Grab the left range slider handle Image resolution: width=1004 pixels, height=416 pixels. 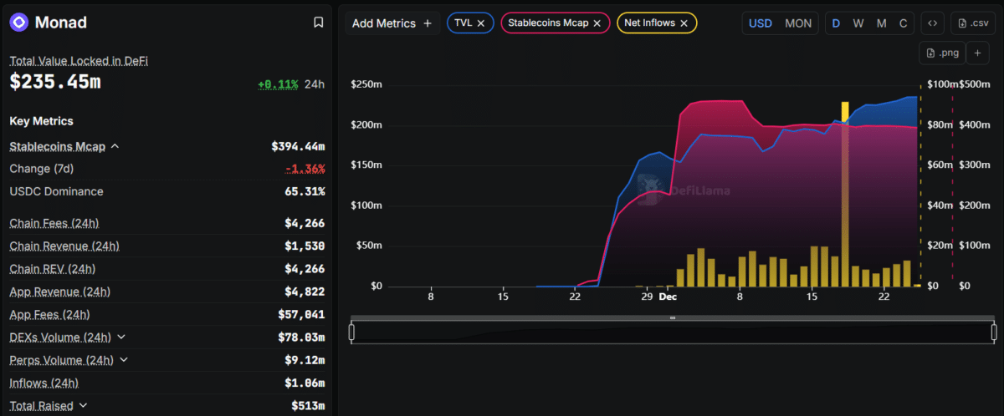(351, 332)
